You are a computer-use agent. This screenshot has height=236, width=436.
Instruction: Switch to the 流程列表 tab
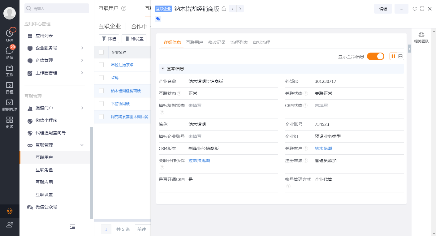[x=239, y=42]
